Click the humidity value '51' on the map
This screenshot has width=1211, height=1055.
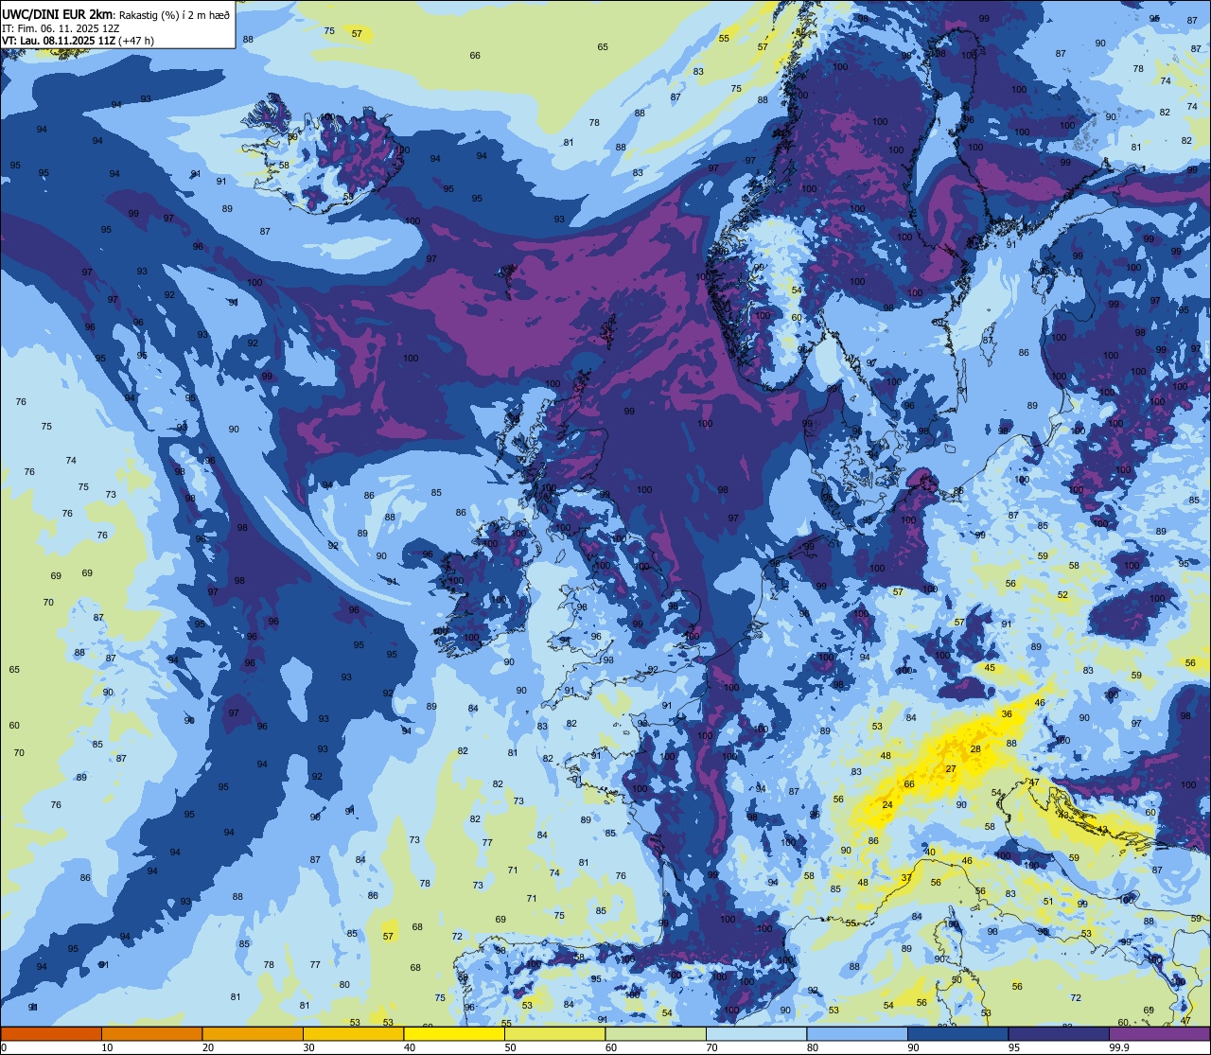click(x=1047, y=902)
